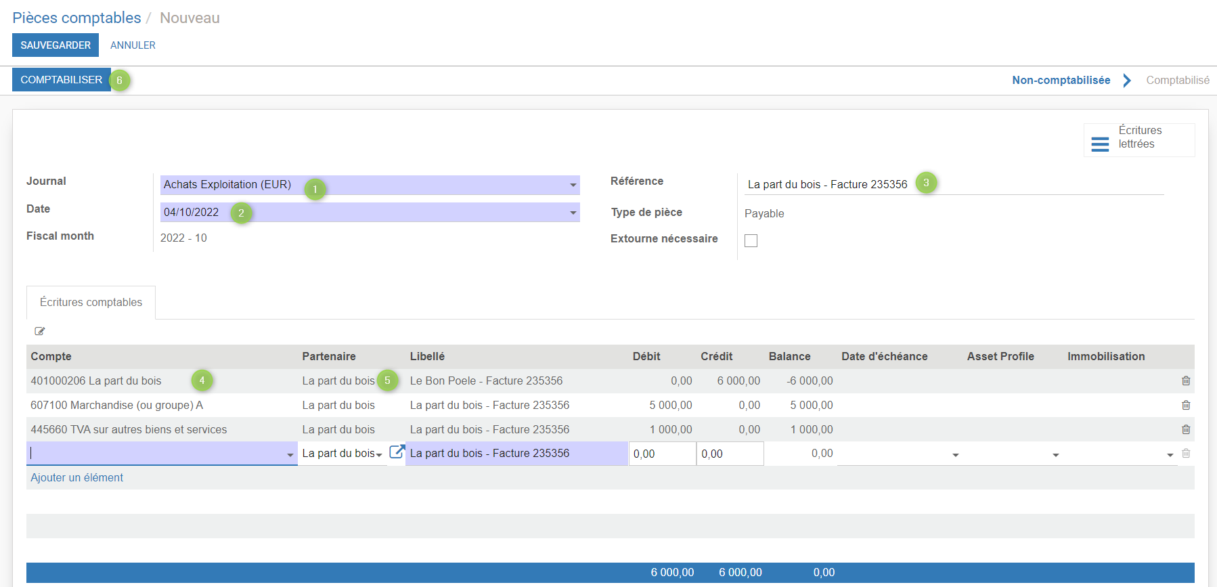Click the Comptabilisé status step
The image size is (1217, 587).
1178,80
